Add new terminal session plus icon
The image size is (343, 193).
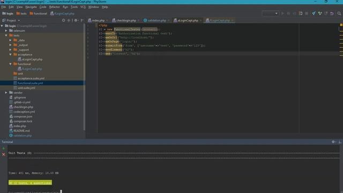click(4, 149)
